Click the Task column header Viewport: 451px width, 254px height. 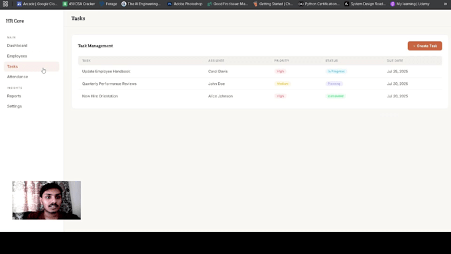[86, 61]
